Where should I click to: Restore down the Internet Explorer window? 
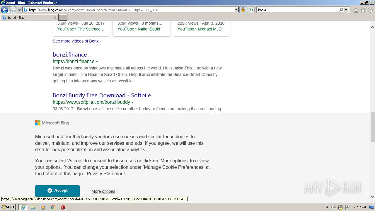coord(367,3)
